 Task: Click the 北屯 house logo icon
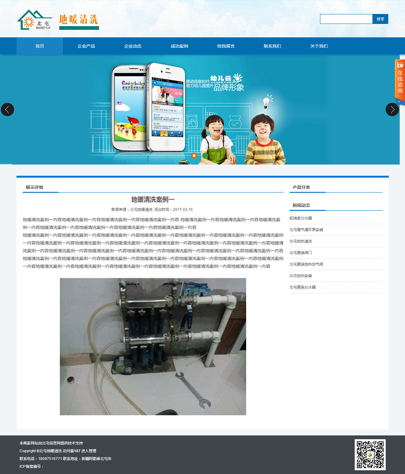pyautogui.click(x=35, y=20)
